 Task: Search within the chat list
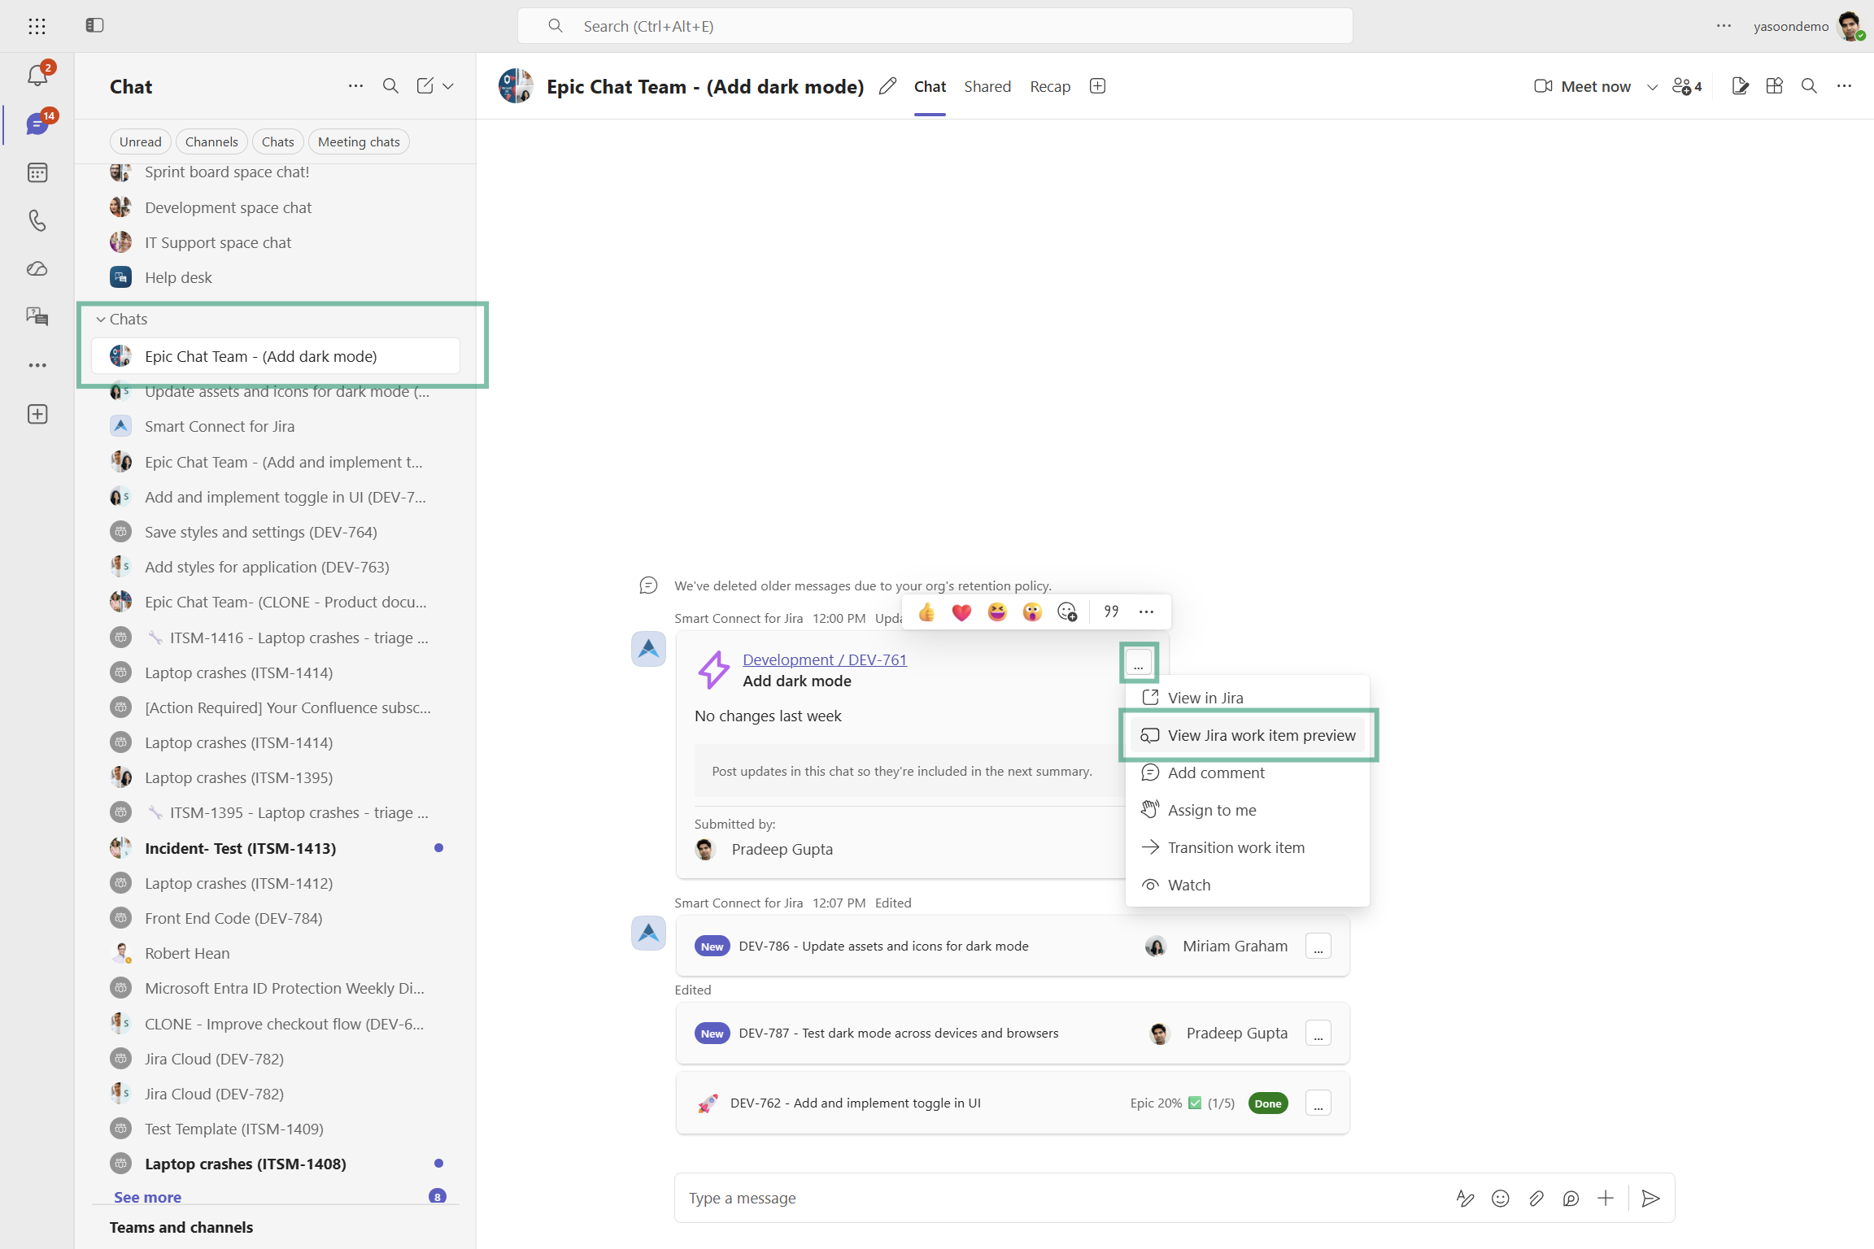(390, 86)
